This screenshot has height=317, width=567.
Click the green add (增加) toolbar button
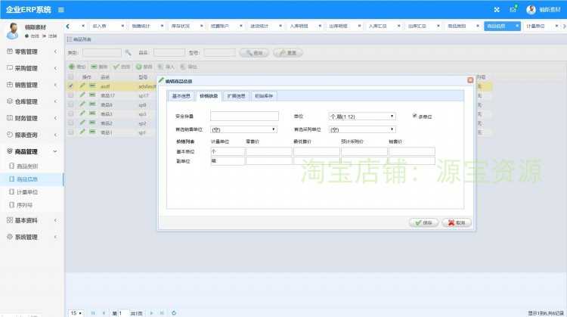(77, 67)
